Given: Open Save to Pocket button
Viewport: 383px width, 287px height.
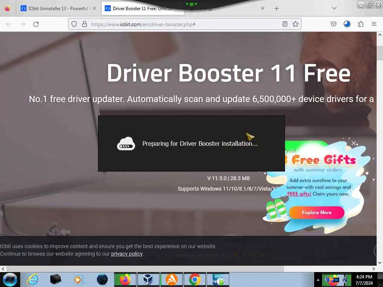Looking at the screenshot, I should tap(334, 24).
